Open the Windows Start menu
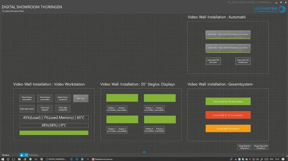 pyautogui.click(x=3, y=159)
